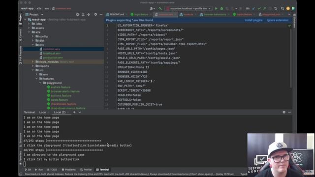Click the green Run button in toolbar

coord(216,9)
